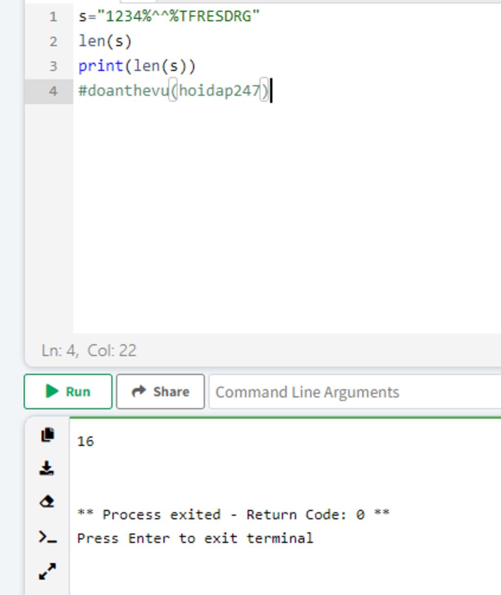Place cursor on print(len(s)) line
Image resolution: width=501 pixels, height=595 pixels.
[x=137, y=66]
